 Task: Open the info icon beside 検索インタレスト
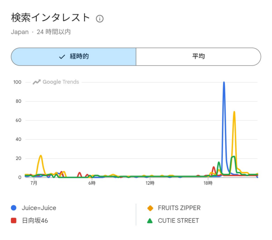(x=100, y=19)
